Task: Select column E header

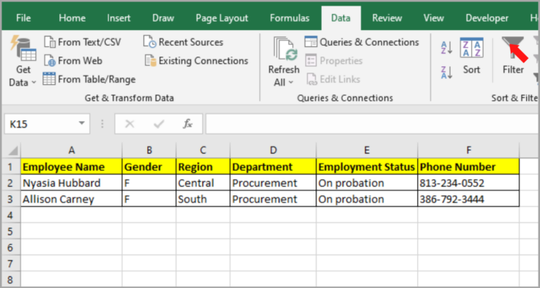Action: [x=366, y=151]
